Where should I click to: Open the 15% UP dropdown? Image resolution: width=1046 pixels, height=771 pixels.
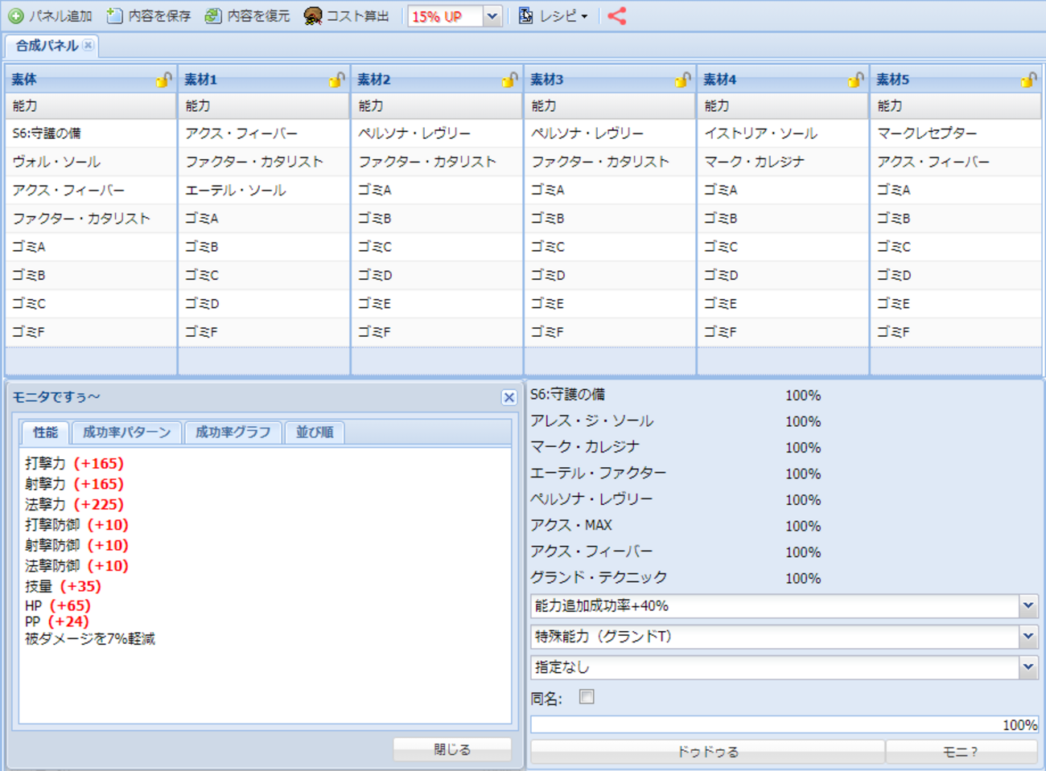coord(492,16)
